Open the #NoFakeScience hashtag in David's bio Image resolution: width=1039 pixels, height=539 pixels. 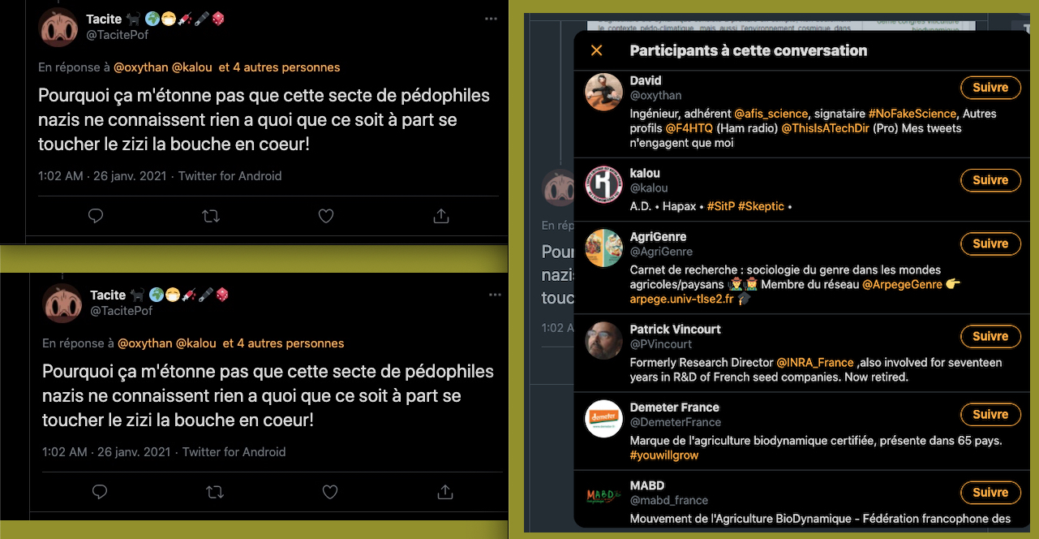pyautogui.click(x=912, y=114)
